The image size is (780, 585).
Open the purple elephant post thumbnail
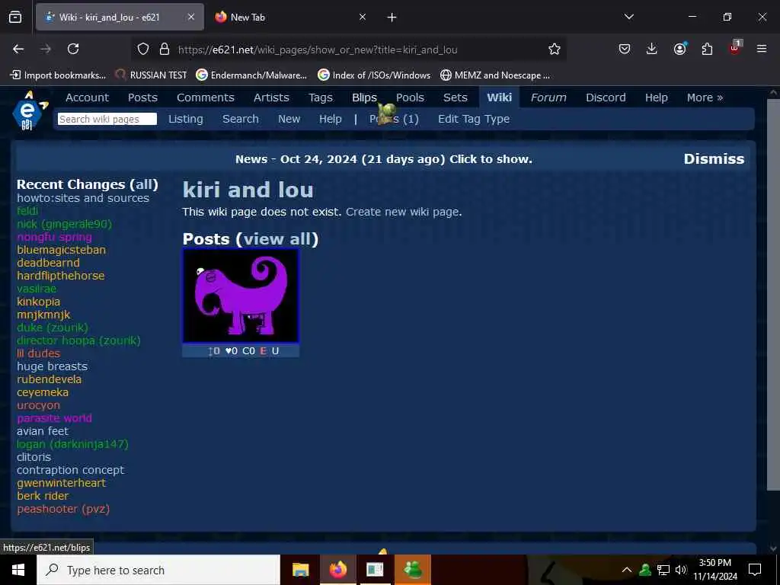[241, 296]
